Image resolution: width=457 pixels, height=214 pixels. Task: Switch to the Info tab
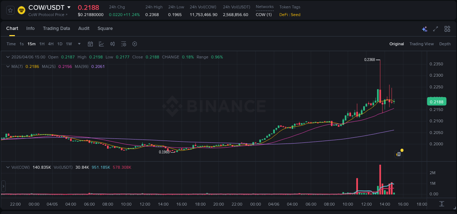click(30, 28)
